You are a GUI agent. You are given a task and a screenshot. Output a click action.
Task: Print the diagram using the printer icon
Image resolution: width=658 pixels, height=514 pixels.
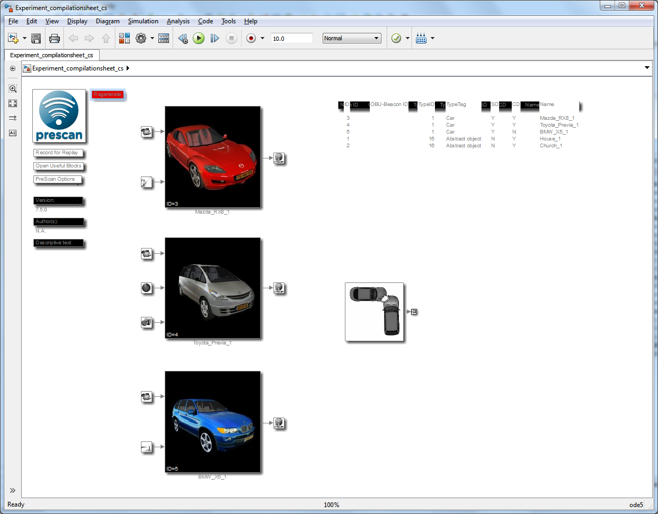pyautogui.click(x=54, y=38)
